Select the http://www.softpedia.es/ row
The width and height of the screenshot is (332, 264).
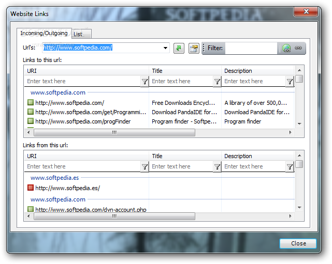pyautogui.click(x=159, y=188)
